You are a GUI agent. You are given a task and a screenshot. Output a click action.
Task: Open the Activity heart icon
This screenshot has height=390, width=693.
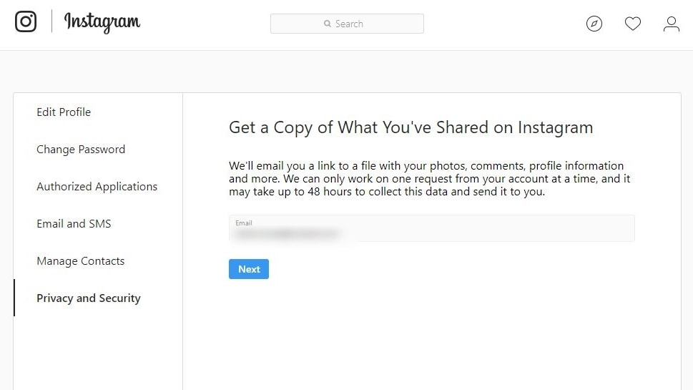(632, 24)
